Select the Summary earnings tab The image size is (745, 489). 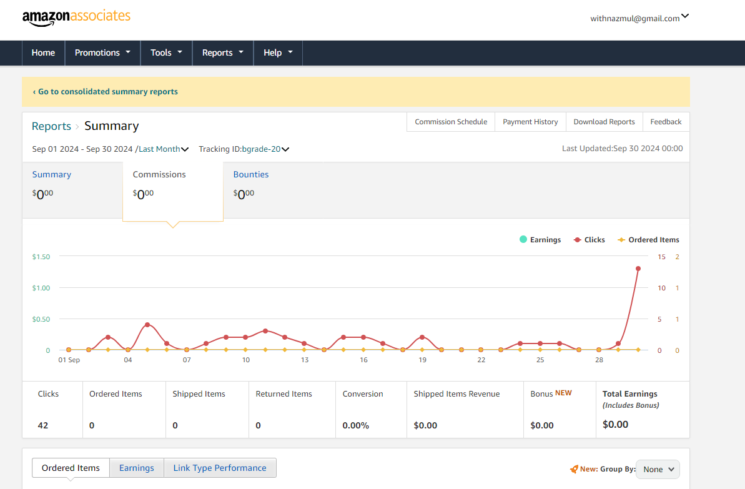[x=72, y=190]
